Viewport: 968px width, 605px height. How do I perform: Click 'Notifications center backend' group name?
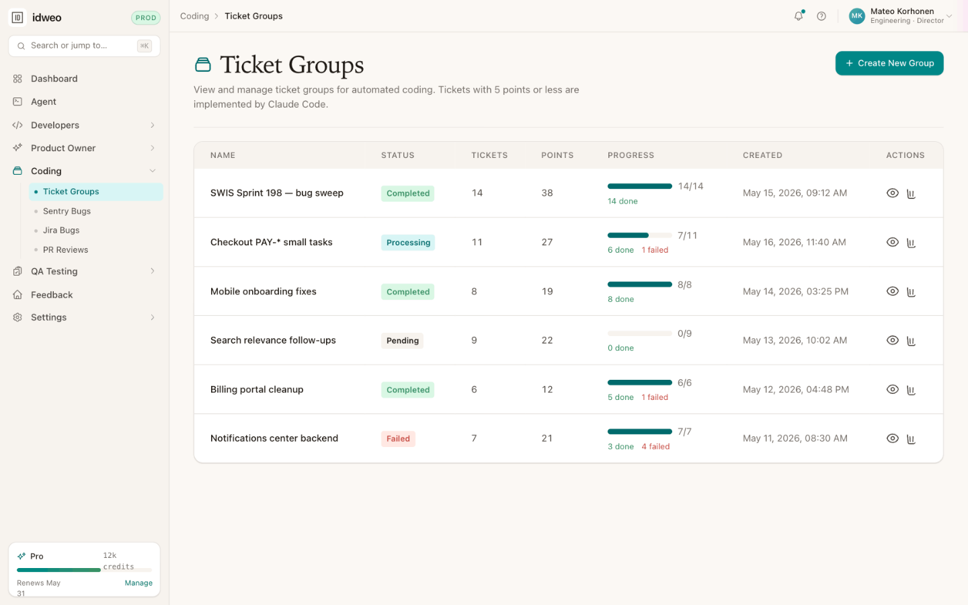[274, 438]
